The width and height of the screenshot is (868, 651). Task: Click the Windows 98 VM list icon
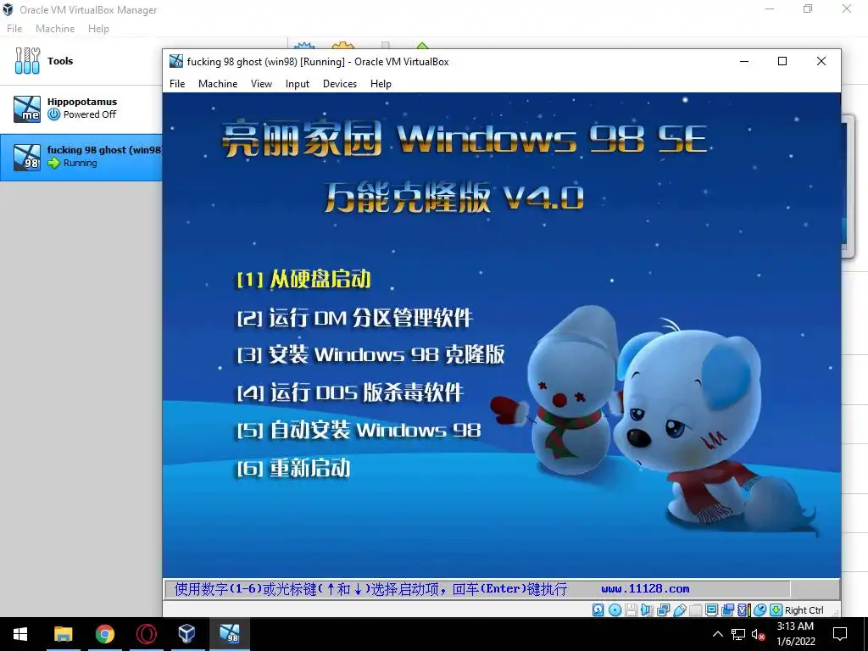coord(27,157)
